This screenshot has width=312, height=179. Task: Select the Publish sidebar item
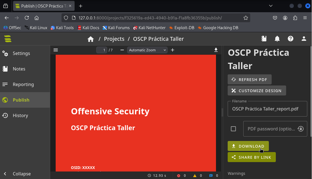[25, 100]
